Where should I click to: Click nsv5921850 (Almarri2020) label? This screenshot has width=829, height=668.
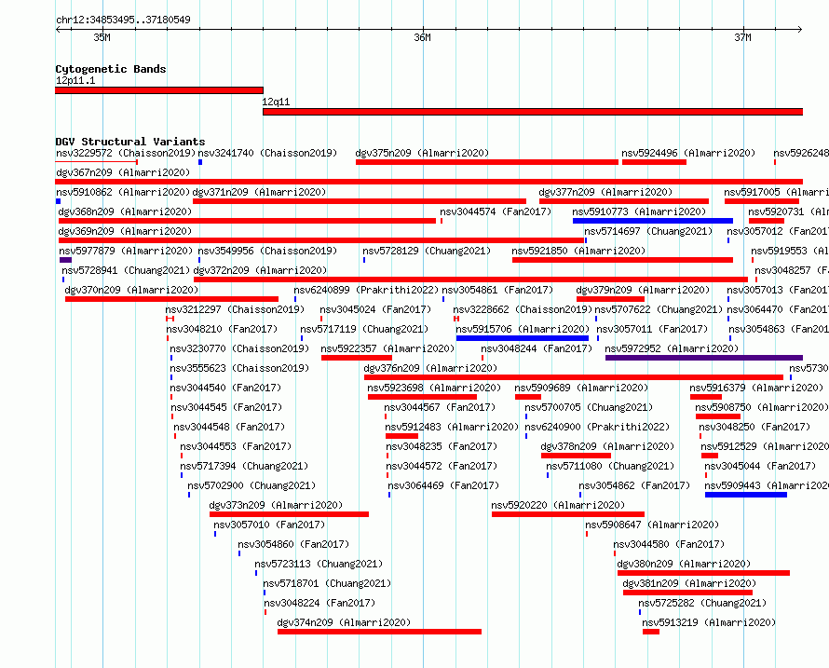pyautogui.click(x=579, y=251)
